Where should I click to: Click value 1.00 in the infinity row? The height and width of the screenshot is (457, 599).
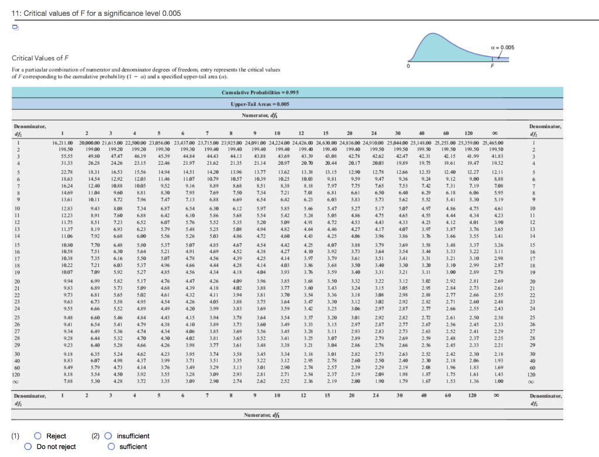tap(498, 381)
